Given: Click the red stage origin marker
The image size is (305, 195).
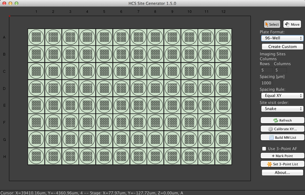Looking at the screenshot, I should pyautogui.click(x=9, y=16).
